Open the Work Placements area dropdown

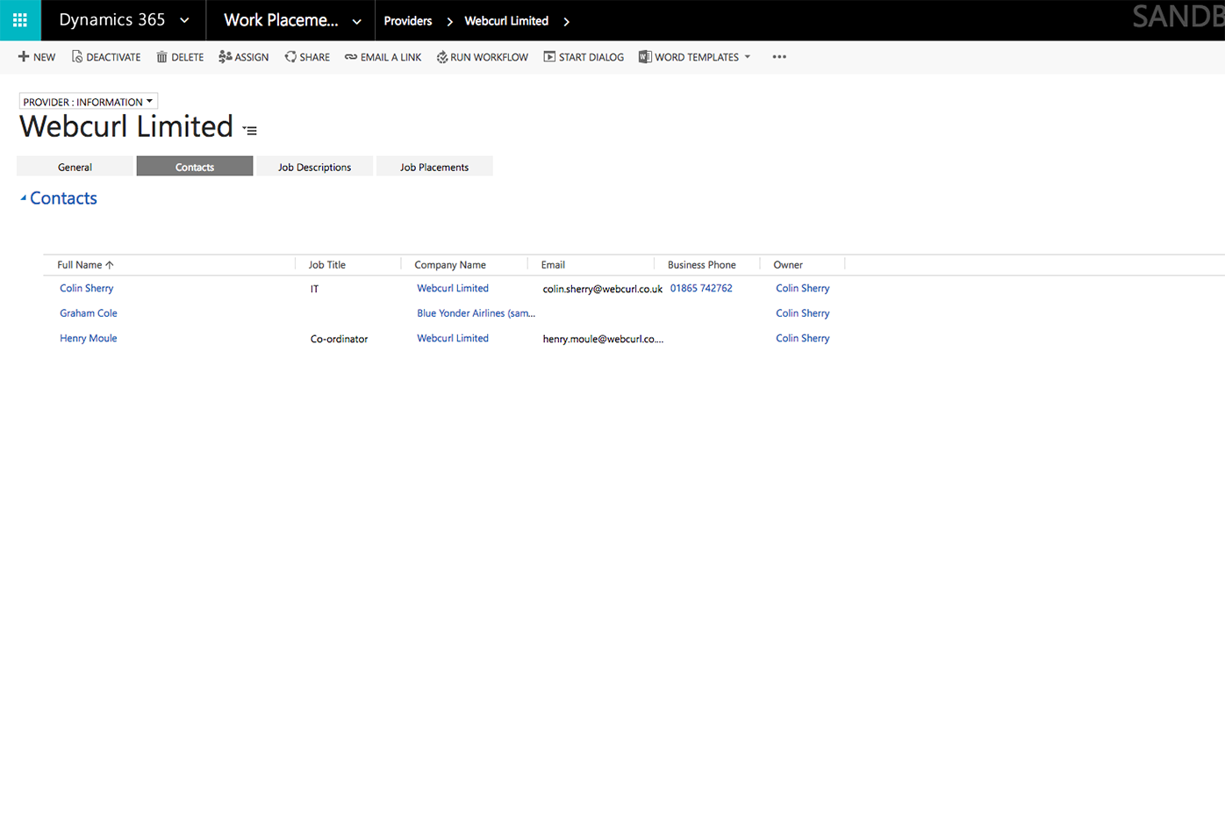coord(355,19)
